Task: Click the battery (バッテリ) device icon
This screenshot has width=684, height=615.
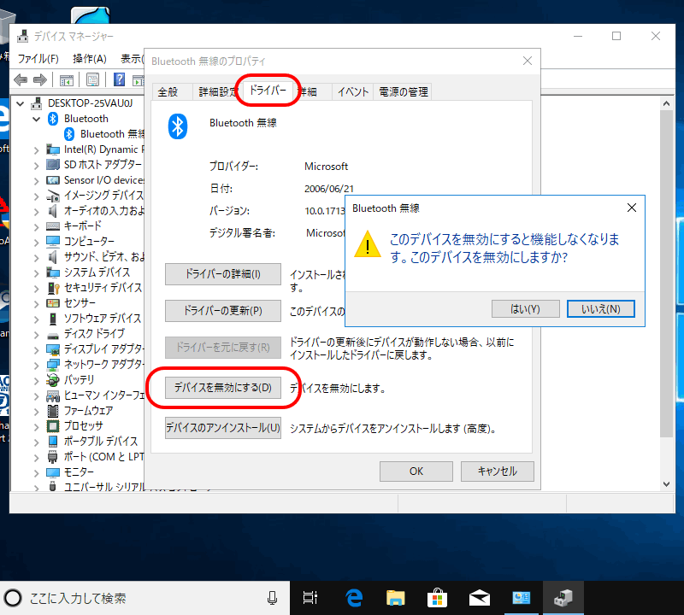Action: pyautogui.click(x=53, y=379)
